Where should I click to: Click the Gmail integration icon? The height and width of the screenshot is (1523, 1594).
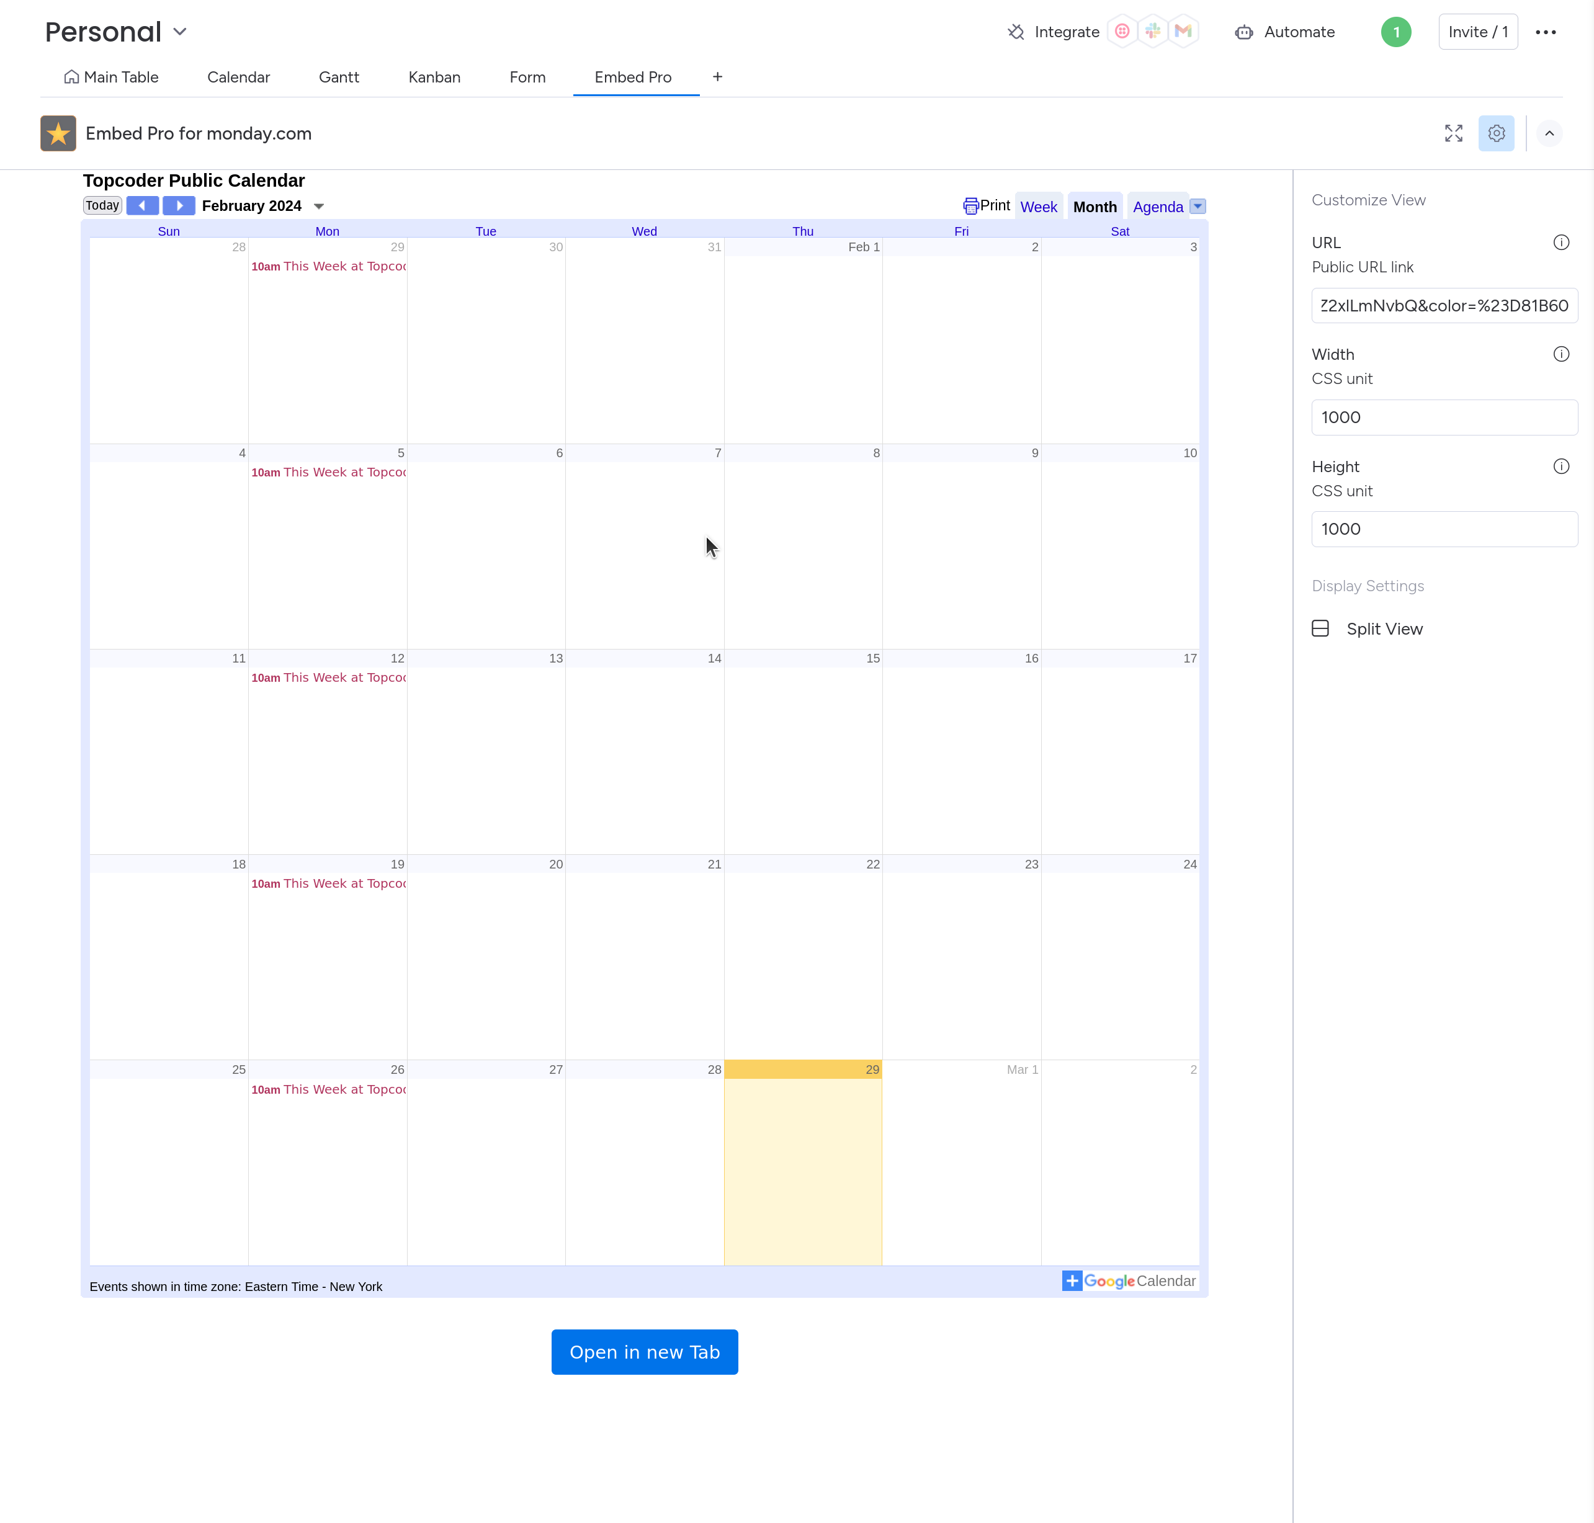tap(1183, 31)
